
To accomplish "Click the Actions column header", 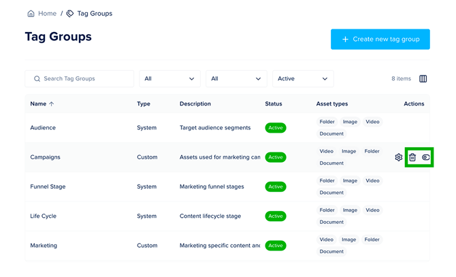I will 414,103.
